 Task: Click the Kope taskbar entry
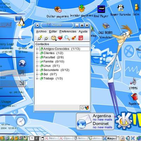(109, 138)
